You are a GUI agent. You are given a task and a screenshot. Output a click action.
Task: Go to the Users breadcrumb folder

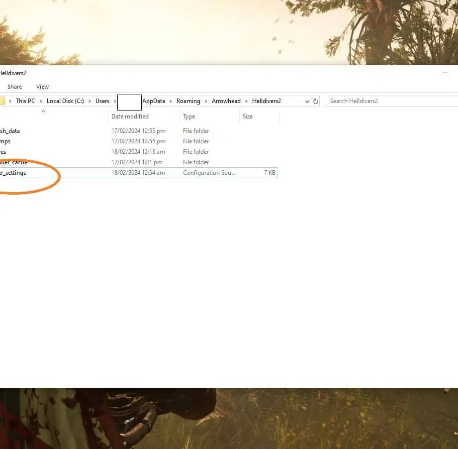pyautogui.click(x=102, y=101)
